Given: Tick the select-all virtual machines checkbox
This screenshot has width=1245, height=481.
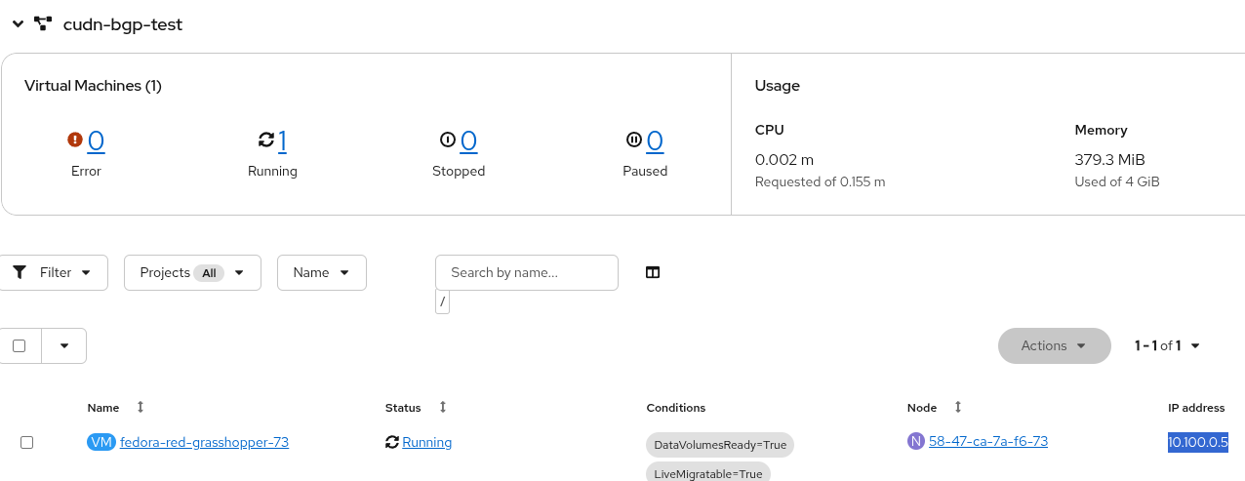Looking at the screenshot, I should [x=19, y=345].
